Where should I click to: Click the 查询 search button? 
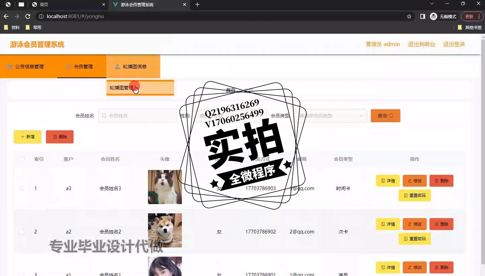click(385, 116)
